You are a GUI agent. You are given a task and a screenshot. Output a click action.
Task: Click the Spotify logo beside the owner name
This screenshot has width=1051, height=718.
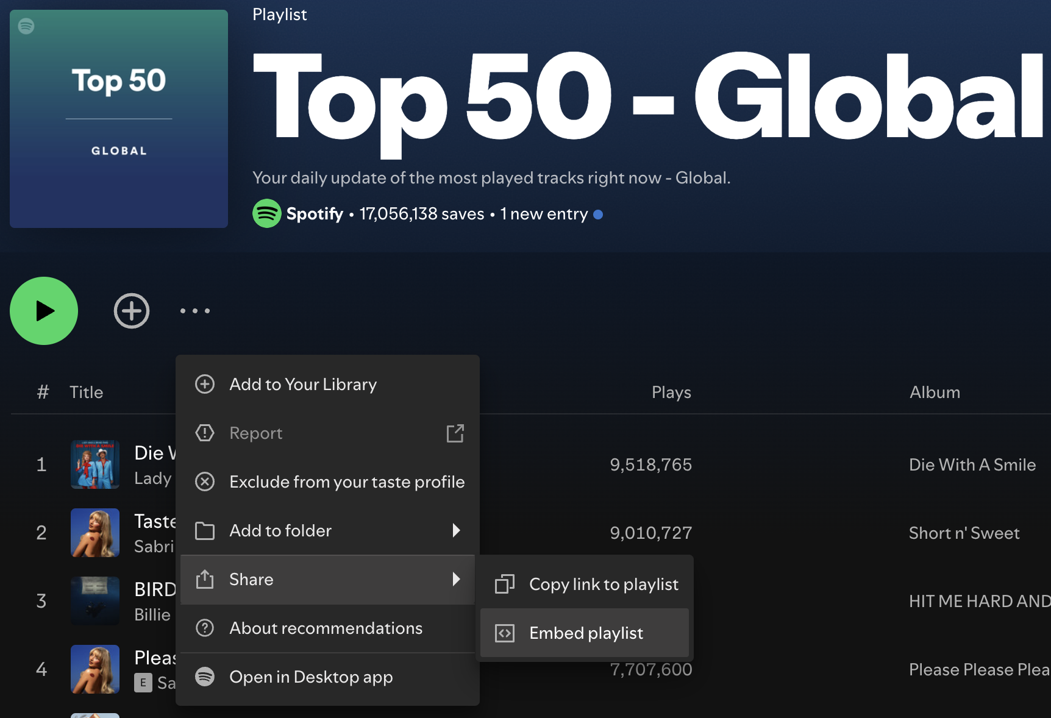tap(267, 214)
